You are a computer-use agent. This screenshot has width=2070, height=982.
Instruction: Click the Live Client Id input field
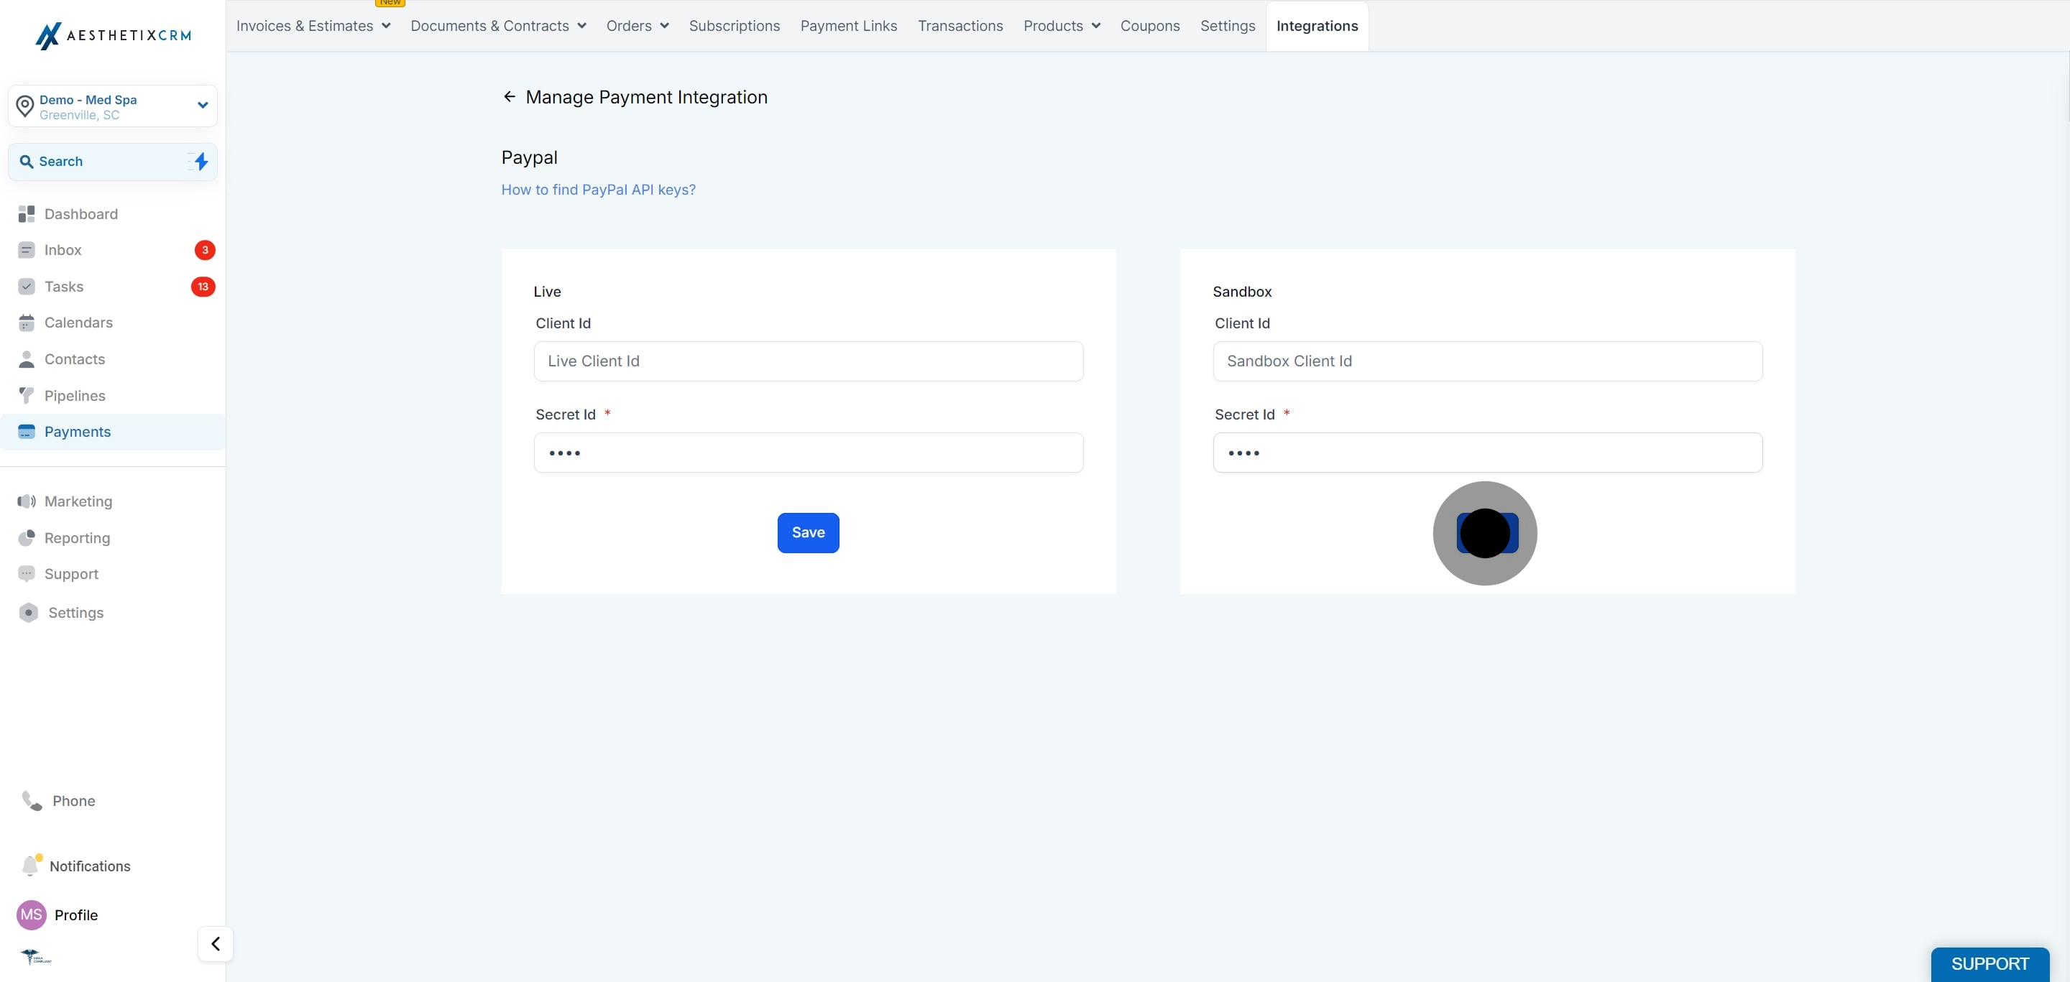809,361
